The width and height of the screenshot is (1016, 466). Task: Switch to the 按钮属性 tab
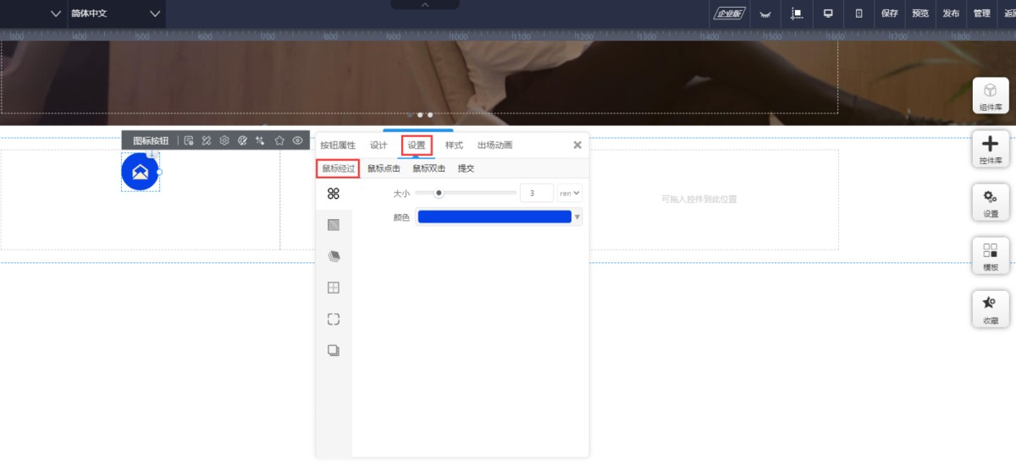(338, 145)
